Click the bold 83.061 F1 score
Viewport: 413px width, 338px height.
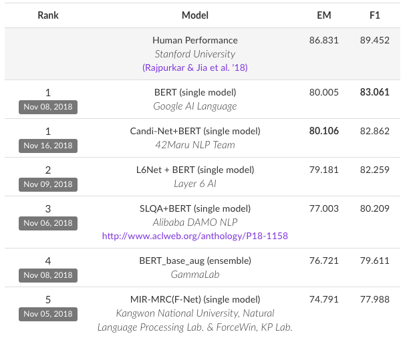(374, 92)
